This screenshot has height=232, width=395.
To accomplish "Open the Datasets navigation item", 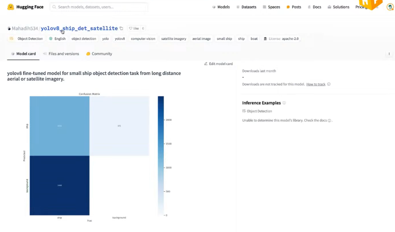I will click(x=246, y=7).
